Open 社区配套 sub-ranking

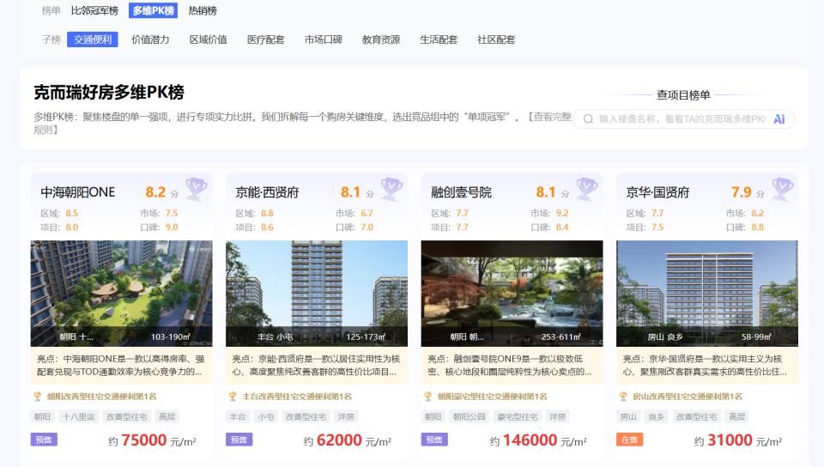[x=496, y=39]
